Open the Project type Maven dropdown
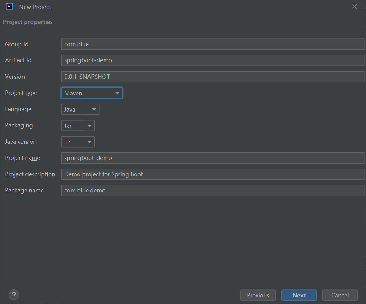366x304 pixels. pos(92,93)
